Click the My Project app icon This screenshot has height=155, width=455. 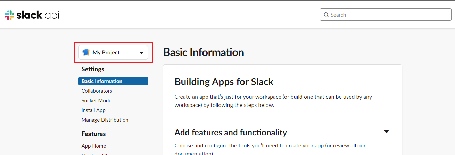(86, 53)
